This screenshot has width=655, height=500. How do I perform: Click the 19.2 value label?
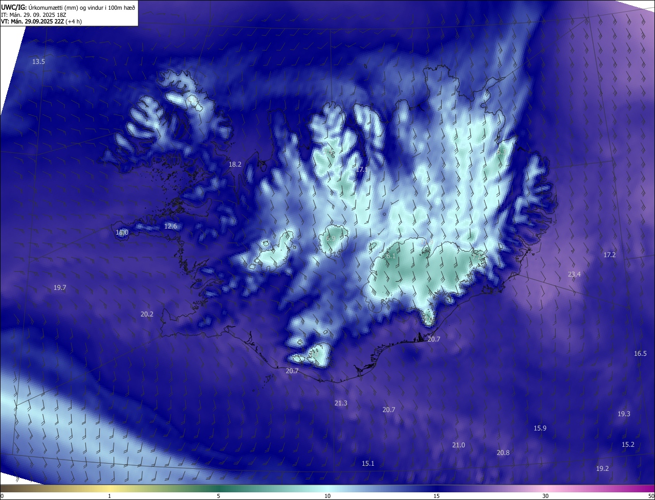(x=602, y=469)
